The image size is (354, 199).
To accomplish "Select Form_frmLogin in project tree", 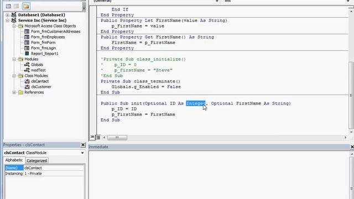I will point(43,48).
